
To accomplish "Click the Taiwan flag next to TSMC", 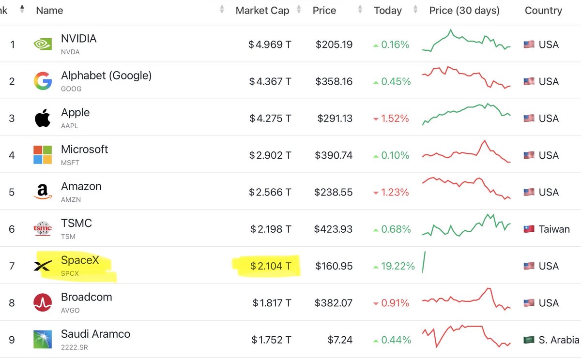I will tap(529, 229).
